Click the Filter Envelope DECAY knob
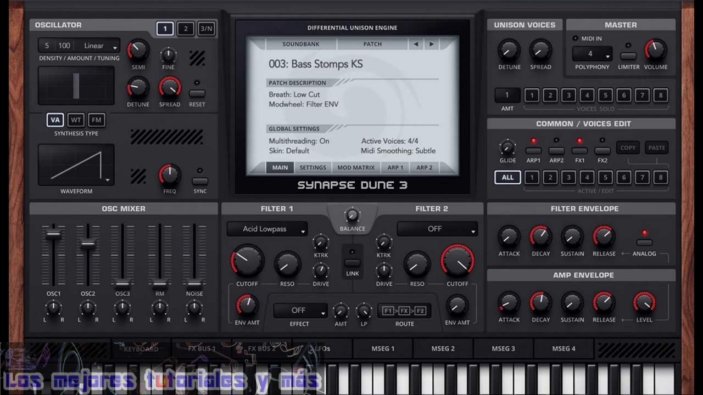Viewport: 703px width, 395px height. pyautogui.click(x=540, y=237)
